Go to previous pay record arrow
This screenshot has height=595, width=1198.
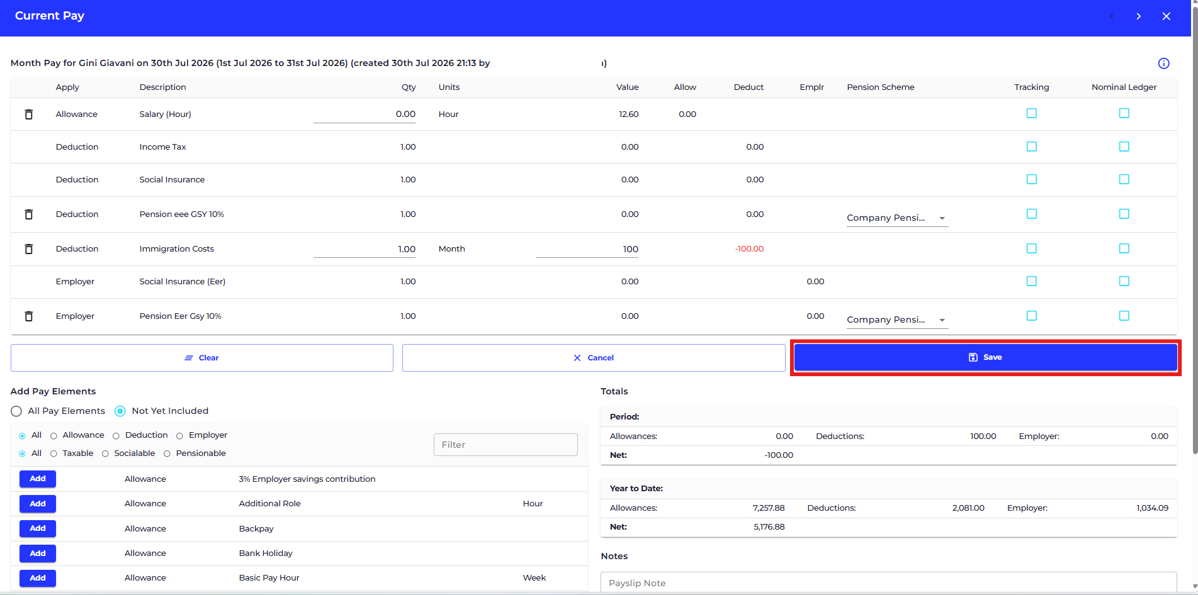[1112, 16]
